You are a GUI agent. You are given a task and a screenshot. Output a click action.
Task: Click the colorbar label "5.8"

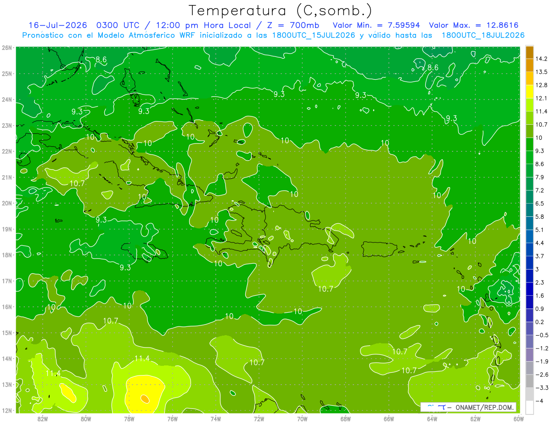tap(540, 216)
